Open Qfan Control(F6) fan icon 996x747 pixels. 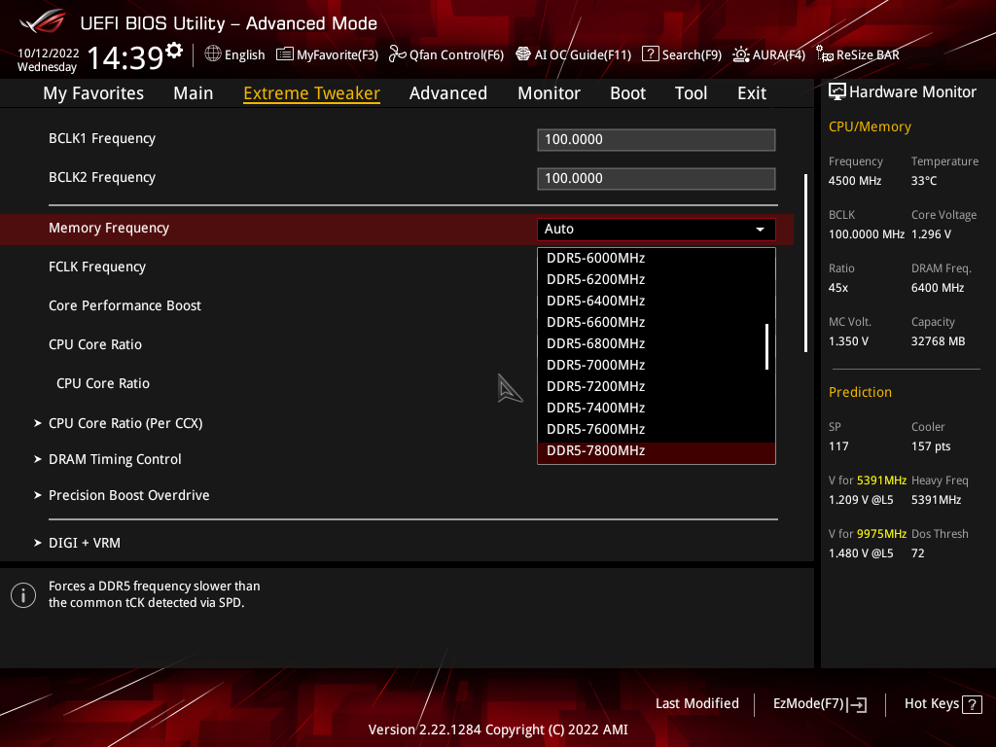[397, 54]
